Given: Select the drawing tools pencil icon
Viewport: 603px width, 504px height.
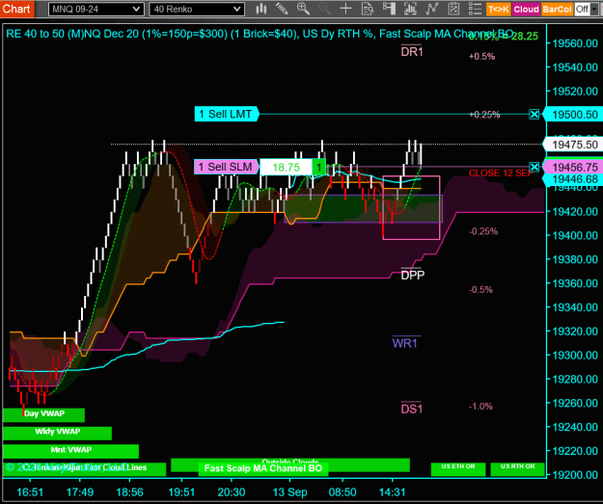Looking at the screenshot, I should pyautogui.click(x=282, y=9).
